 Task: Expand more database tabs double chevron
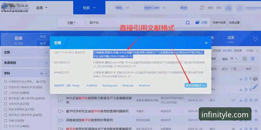(x=255, y=39)
